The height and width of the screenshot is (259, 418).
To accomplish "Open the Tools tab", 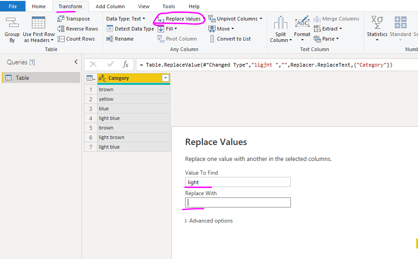I will click(169, 6).
